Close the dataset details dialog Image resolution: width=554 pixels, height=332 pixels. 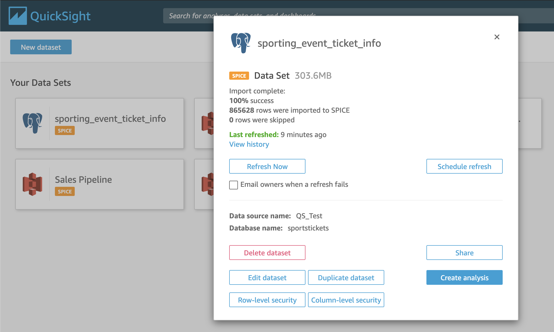[497, 37]
